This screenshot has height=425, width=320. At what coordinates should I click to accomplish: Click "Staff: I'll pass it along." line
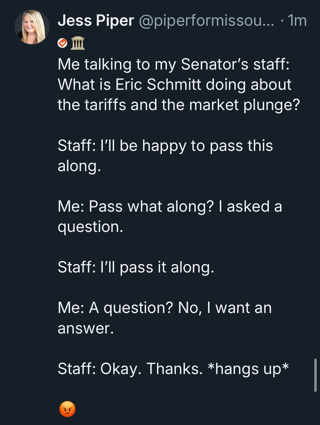coord(136,267)
